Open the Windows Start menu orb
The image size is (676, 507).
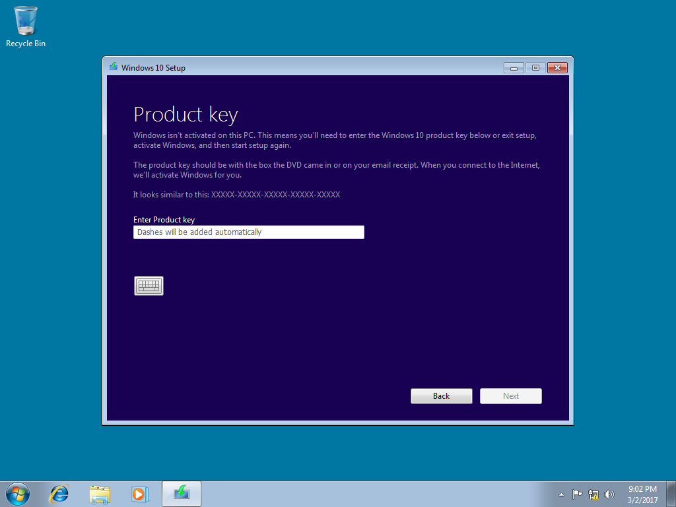click(18, 494)
